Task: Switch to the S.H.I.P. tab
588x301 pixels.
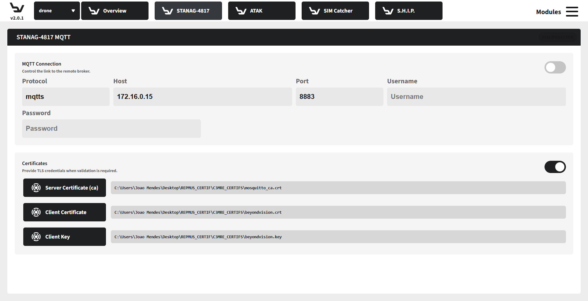Action: point(409,11)
